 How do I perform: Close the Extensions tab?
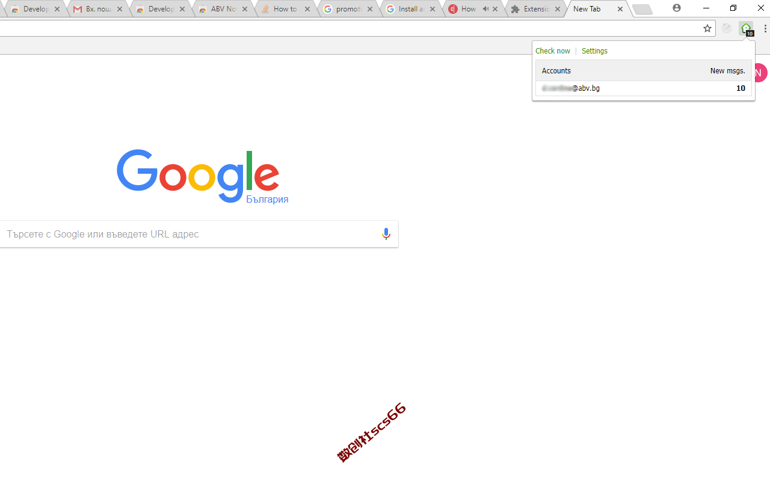[558, 9]
